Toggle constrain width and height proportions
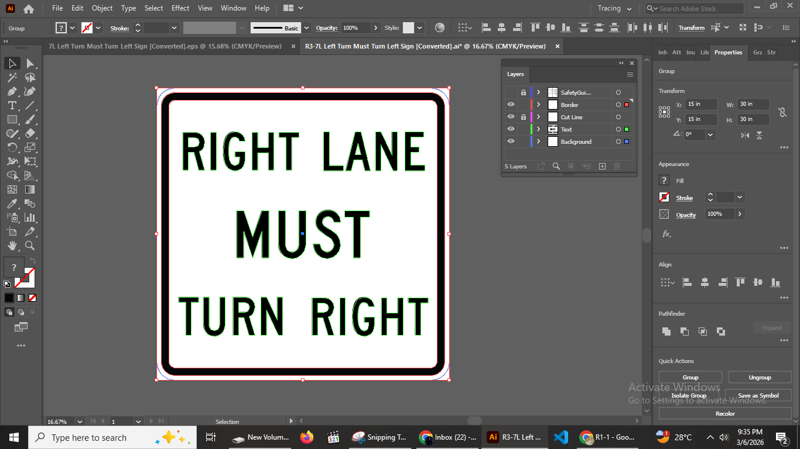The image size is (800, 449). click(781, 112)
